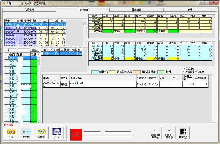Viewport: 220px width, 144px height.
Task: Click the draw list scrollbar thumb
Action: pos(85,24)
